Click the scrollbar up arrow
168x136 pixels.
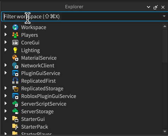click(165, 26)
